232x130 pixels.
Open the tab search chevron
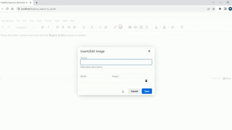click(213, 3)
